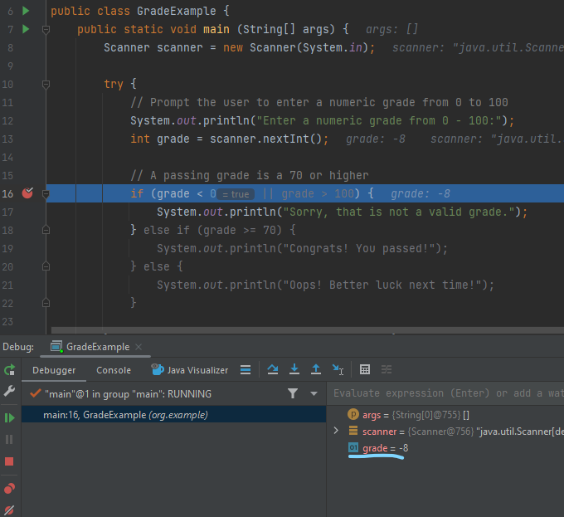Viewport: 564px width, 517px height.
Task: Run main method from line 7 gutter
Action: pyautogui.click(x=26, y=29)
